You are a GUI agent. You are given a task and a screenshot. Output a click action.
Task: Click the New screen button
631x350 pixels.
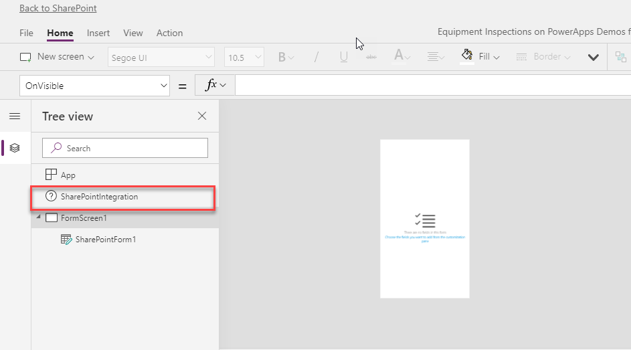pyautogui.click(x=57, y=57)
